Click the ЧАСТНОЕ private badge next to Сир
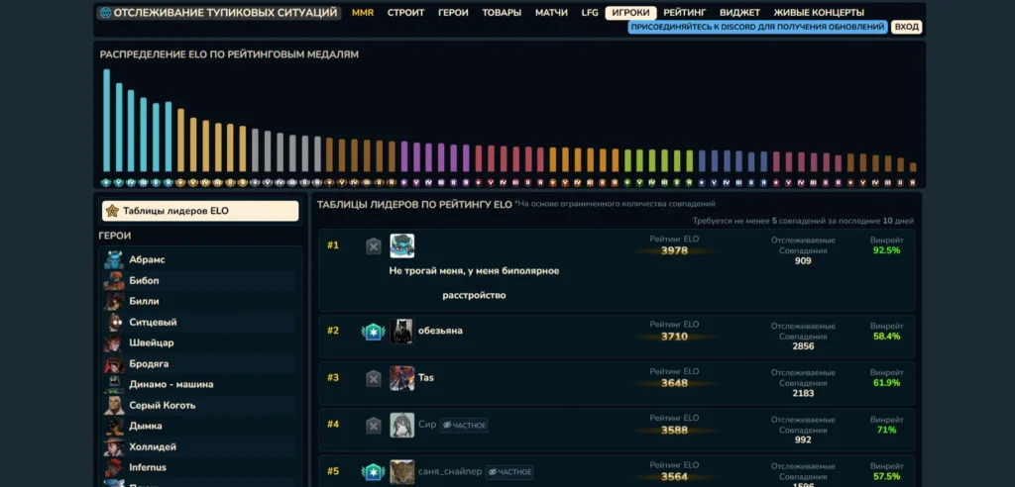Image resolution: width=1015 pixels, height=487 pixels. pos(464,425)
